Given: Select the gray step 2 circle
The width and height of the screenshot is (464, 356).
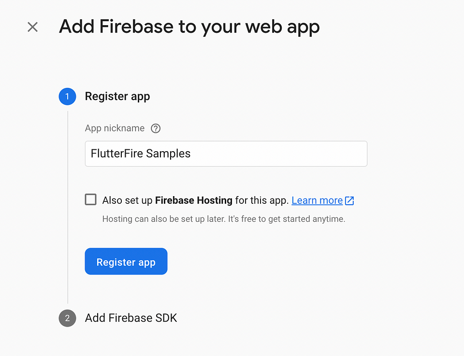Looking at the screenshot, I should tap(68, 318).
